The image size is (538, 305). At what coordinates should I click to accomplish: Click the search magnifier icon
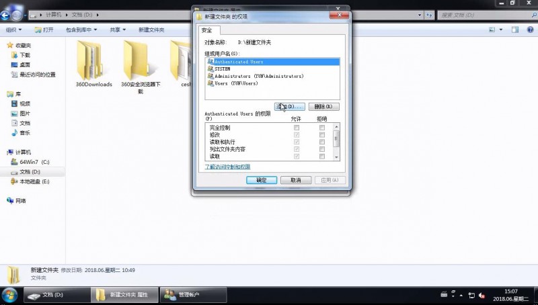(x=534, y=15)
